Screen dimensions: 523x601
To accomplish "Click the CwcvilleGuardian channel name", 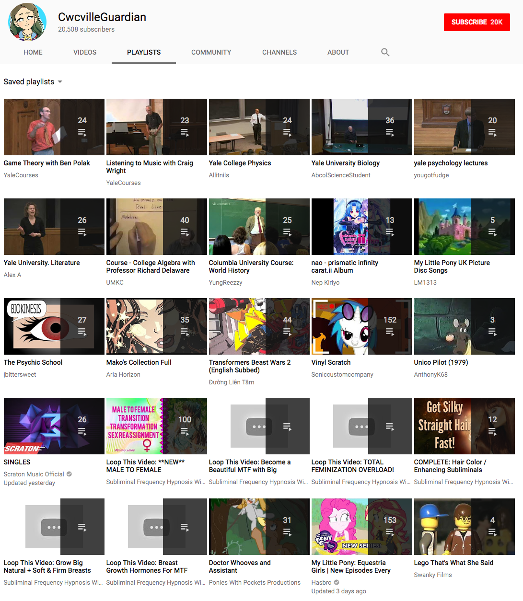I will 102,17.
